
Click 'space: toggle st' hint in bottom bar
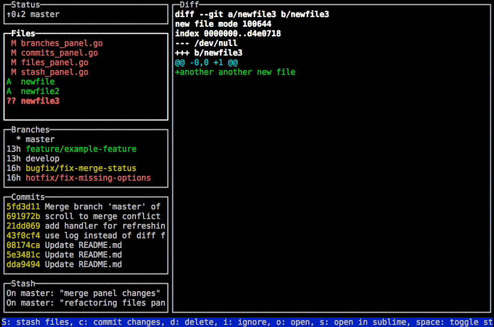(454, 322)
